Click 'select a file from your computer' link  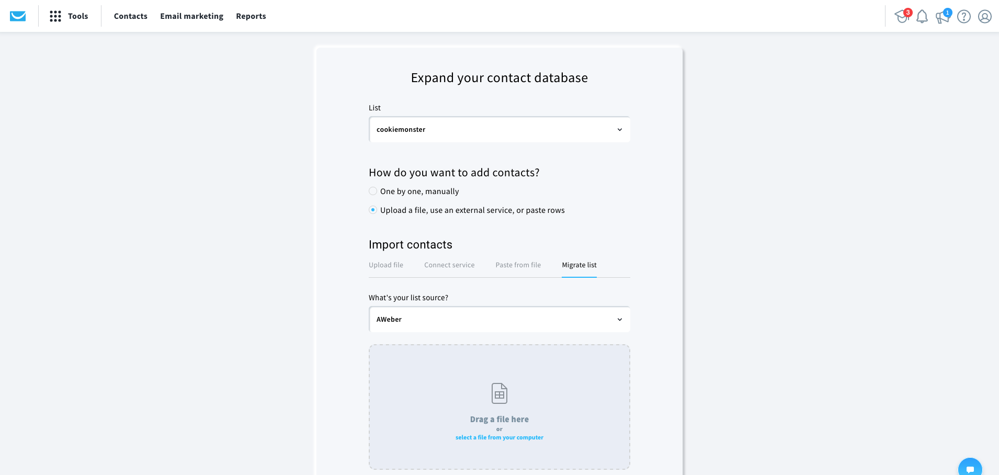tap(499, 437)
